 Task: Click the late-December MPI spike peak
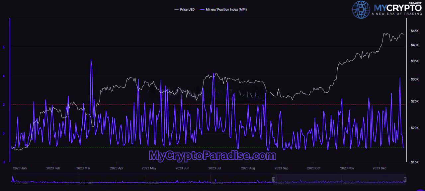coord(400,78)
